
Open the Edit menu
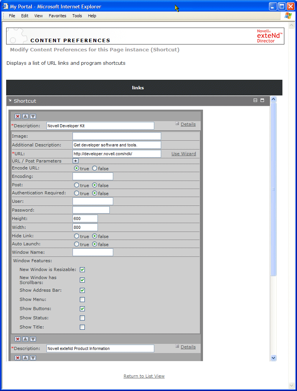(25, 16)
